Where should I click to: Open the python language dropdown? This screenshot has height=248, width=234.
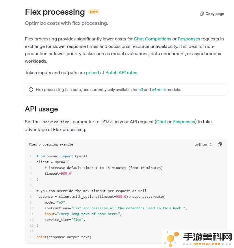pos(203,145)
